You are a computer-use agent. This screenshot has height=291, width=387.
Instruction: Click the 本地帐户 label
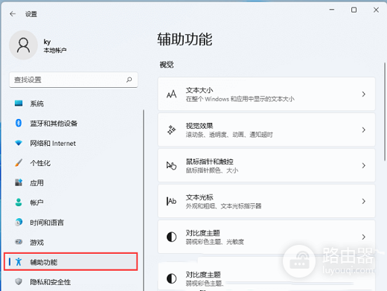click(55, 51)
